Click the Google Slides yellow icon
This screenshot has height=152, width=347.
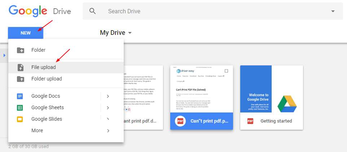tap(20, 119)
